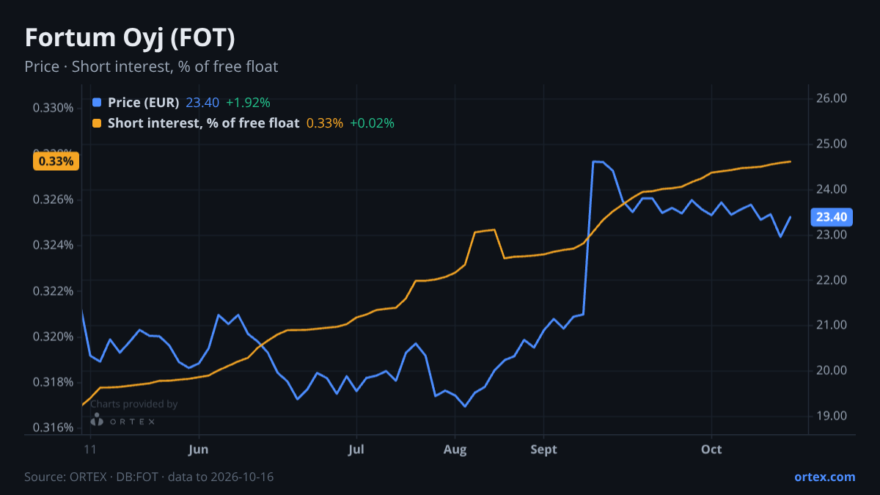
Task: Select the 'Price (EUR)' legend label
Action: [143, 102]
